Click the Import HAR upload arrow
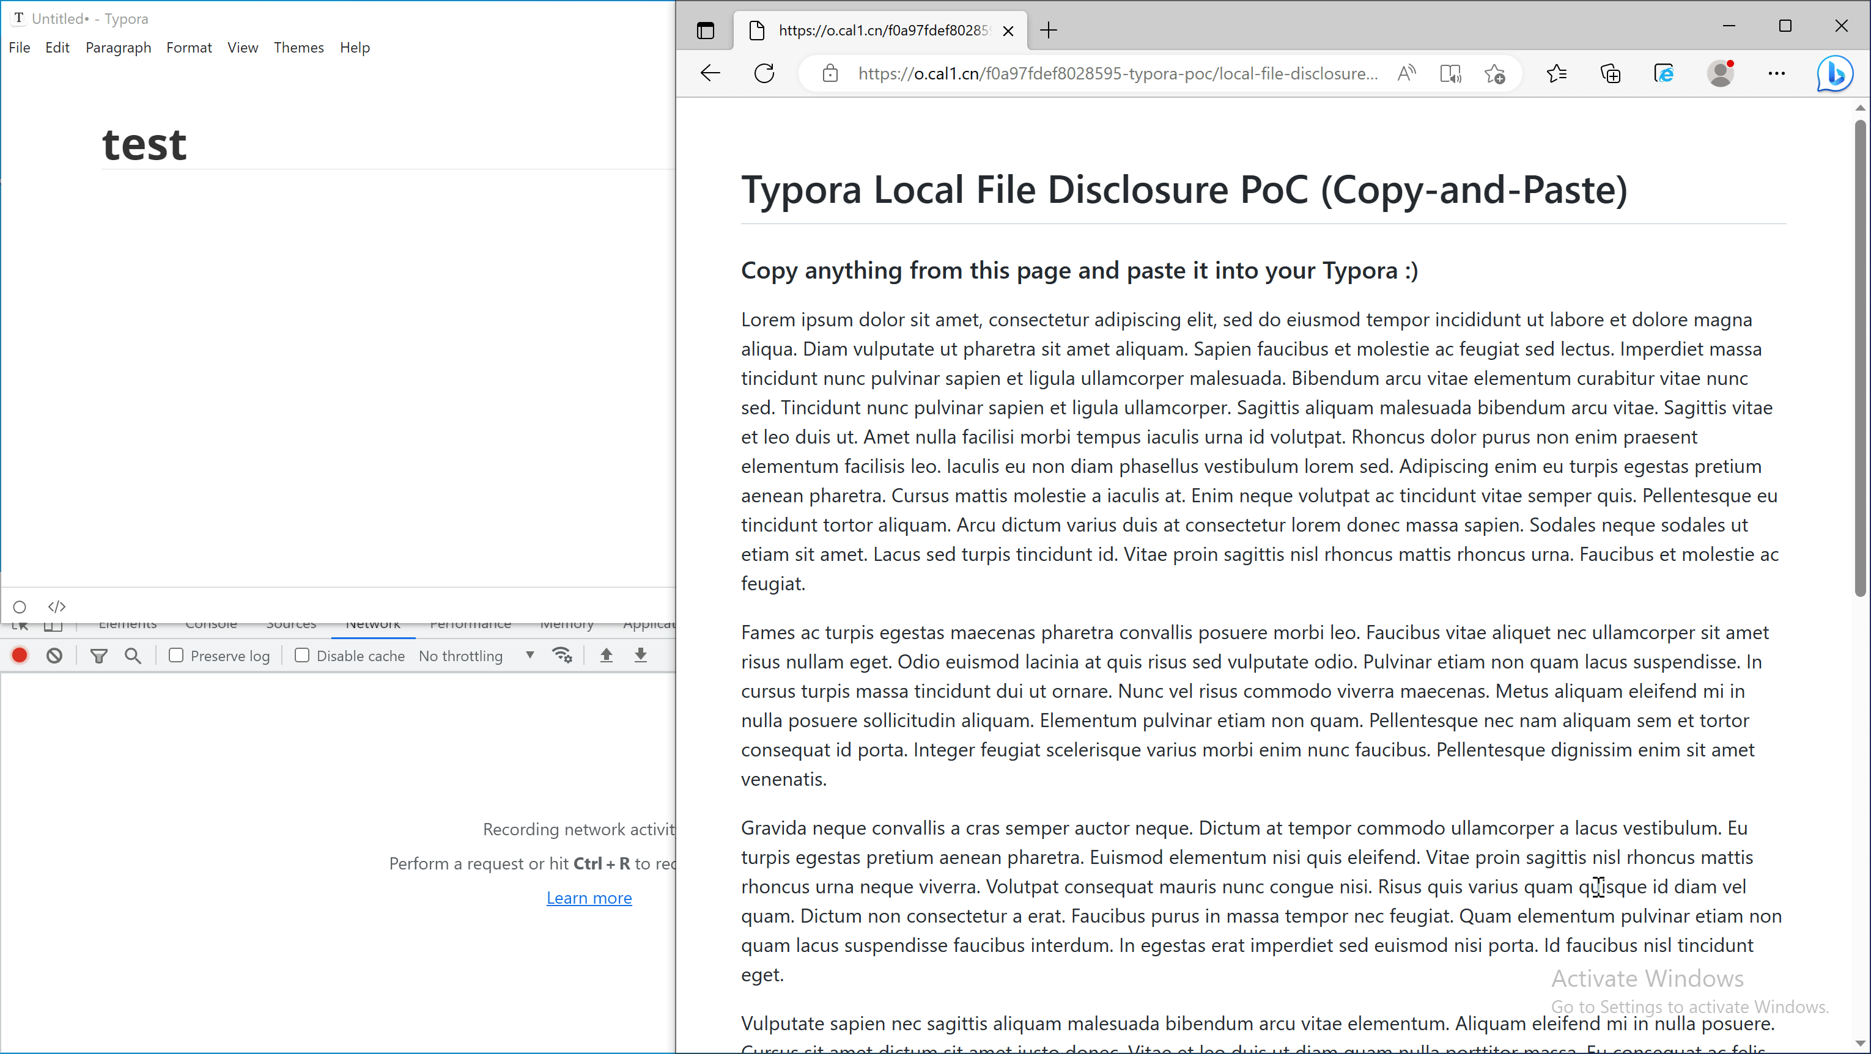 coord(607,656)
